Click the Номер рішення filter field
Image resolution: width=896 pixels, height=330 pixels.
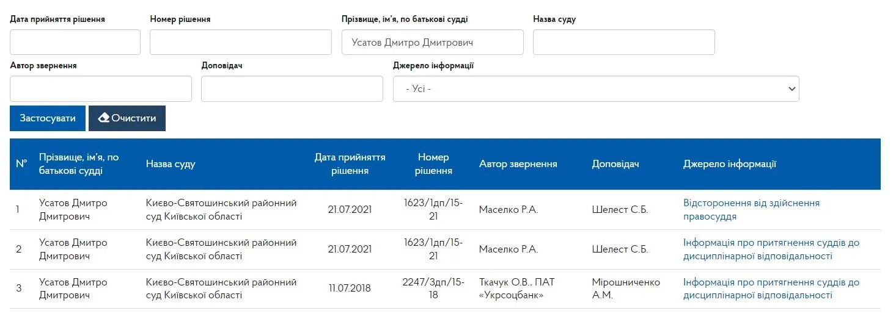pos(241,42)
